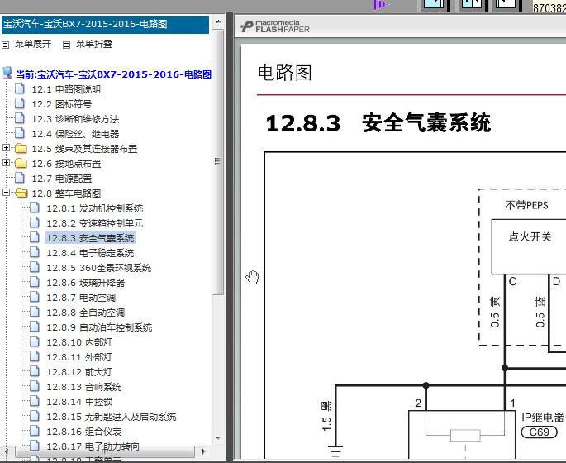
Task: Open 12.8.14 中控锁 diagram
Action: pos(79,402)
